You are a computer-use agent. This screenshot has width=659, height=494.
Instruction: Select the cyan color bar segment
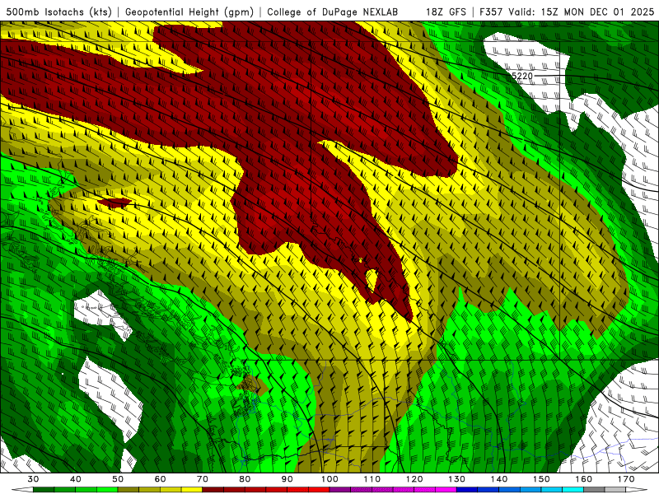[x=573, y=490]
